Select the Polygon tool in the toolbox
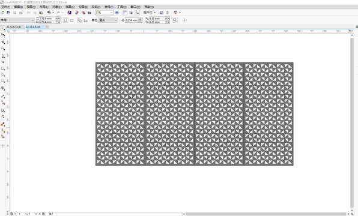This screenshot has width=358, height=216. tap(3, 81)
